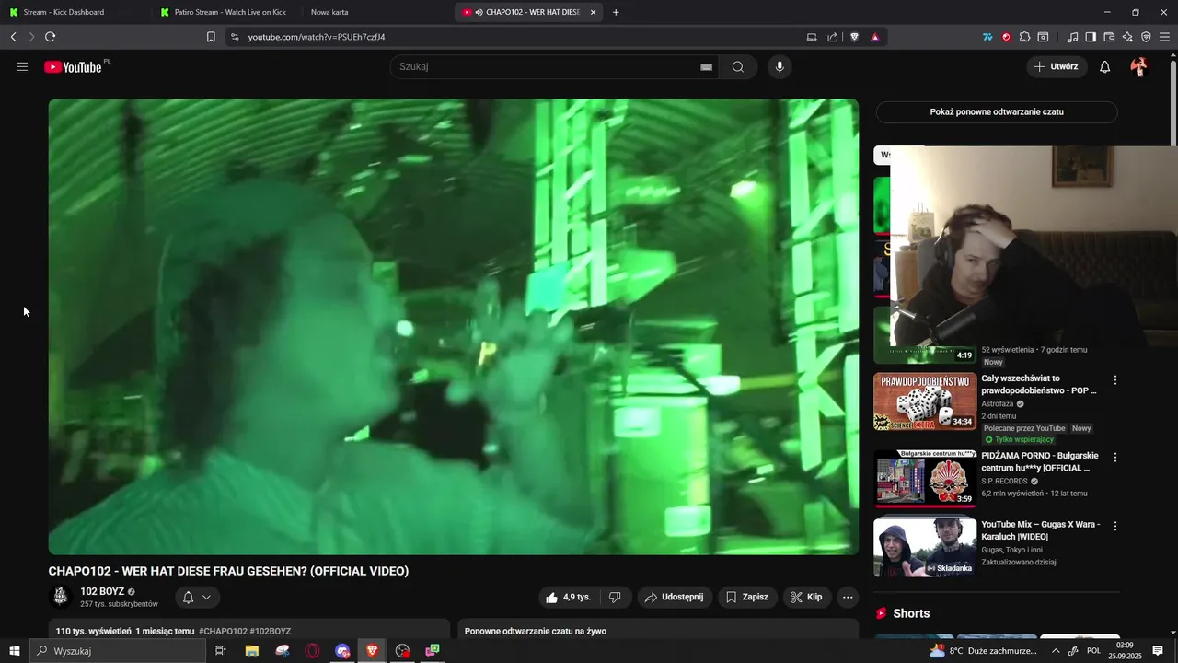Close the CHAPO102 tab

(x=593, y=12)
